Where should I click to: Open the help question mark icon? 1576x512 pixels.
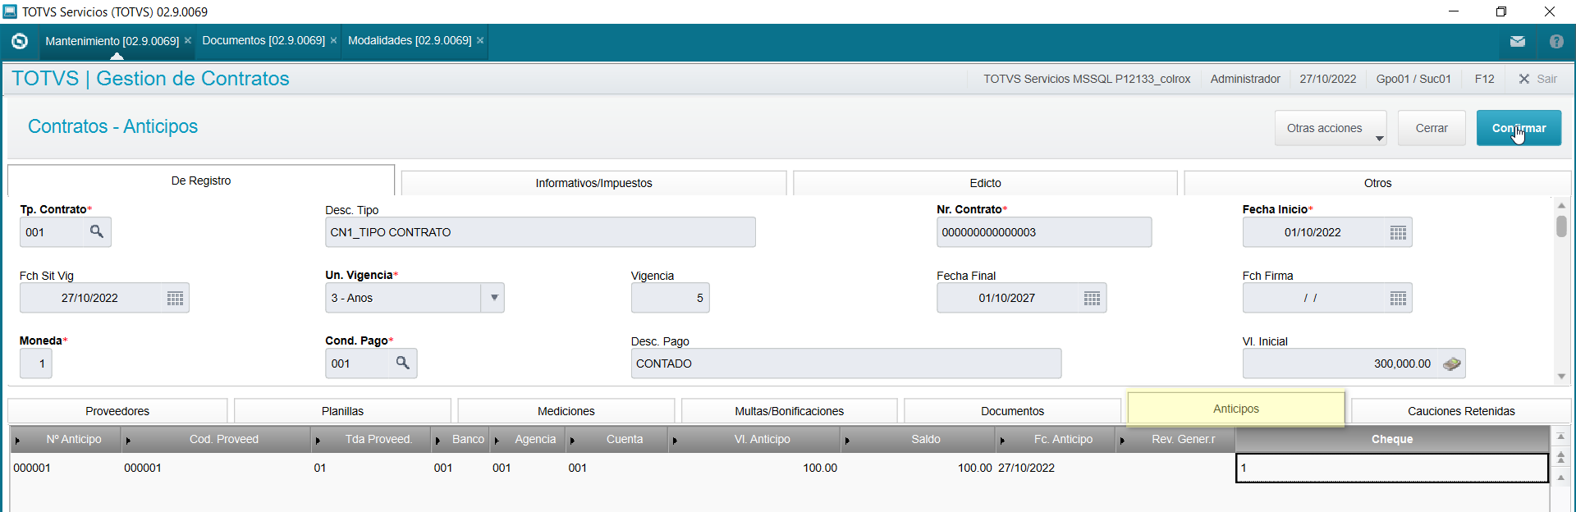(1556, 41)
